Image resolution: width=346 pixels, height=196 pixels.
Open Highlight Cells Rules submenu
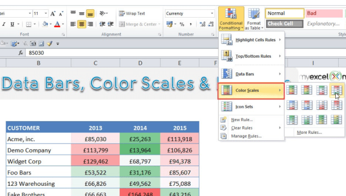pyautogui.click(x=251, y=40)
